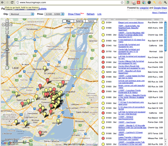The width and height of the screenshot is (168, 146).
Task: Click the translate extension icon
Action: click(144, 2)
